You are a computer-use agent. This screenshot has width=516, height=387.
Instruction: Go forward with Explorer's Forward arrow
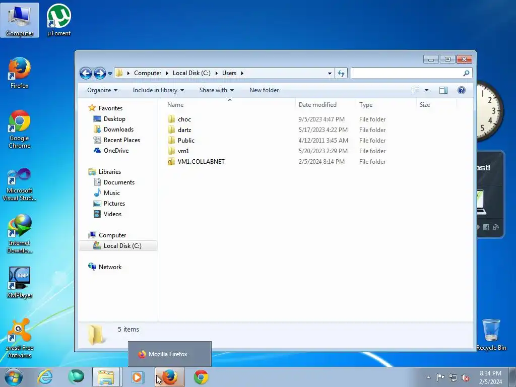tap(100, 73)
